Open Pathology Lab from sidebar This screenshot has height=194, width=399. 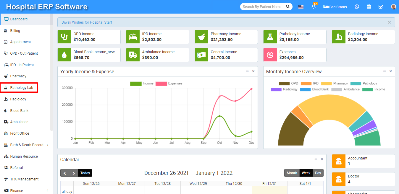(21, 88)
